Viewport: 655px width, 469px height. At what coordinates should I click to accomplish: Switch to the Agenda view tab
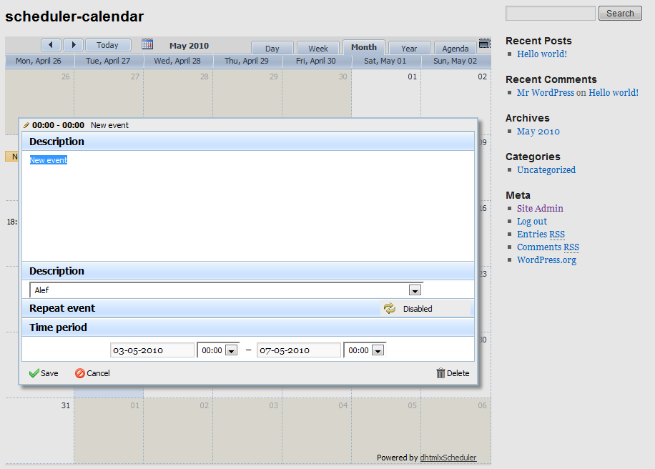click(x=455, y=49)
